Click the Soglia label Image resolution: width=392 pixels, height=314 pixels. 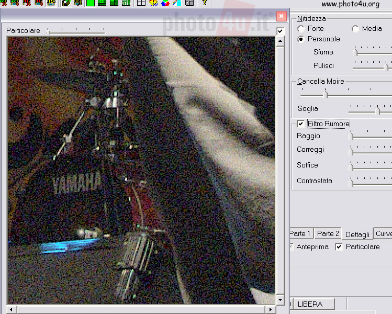308,108
